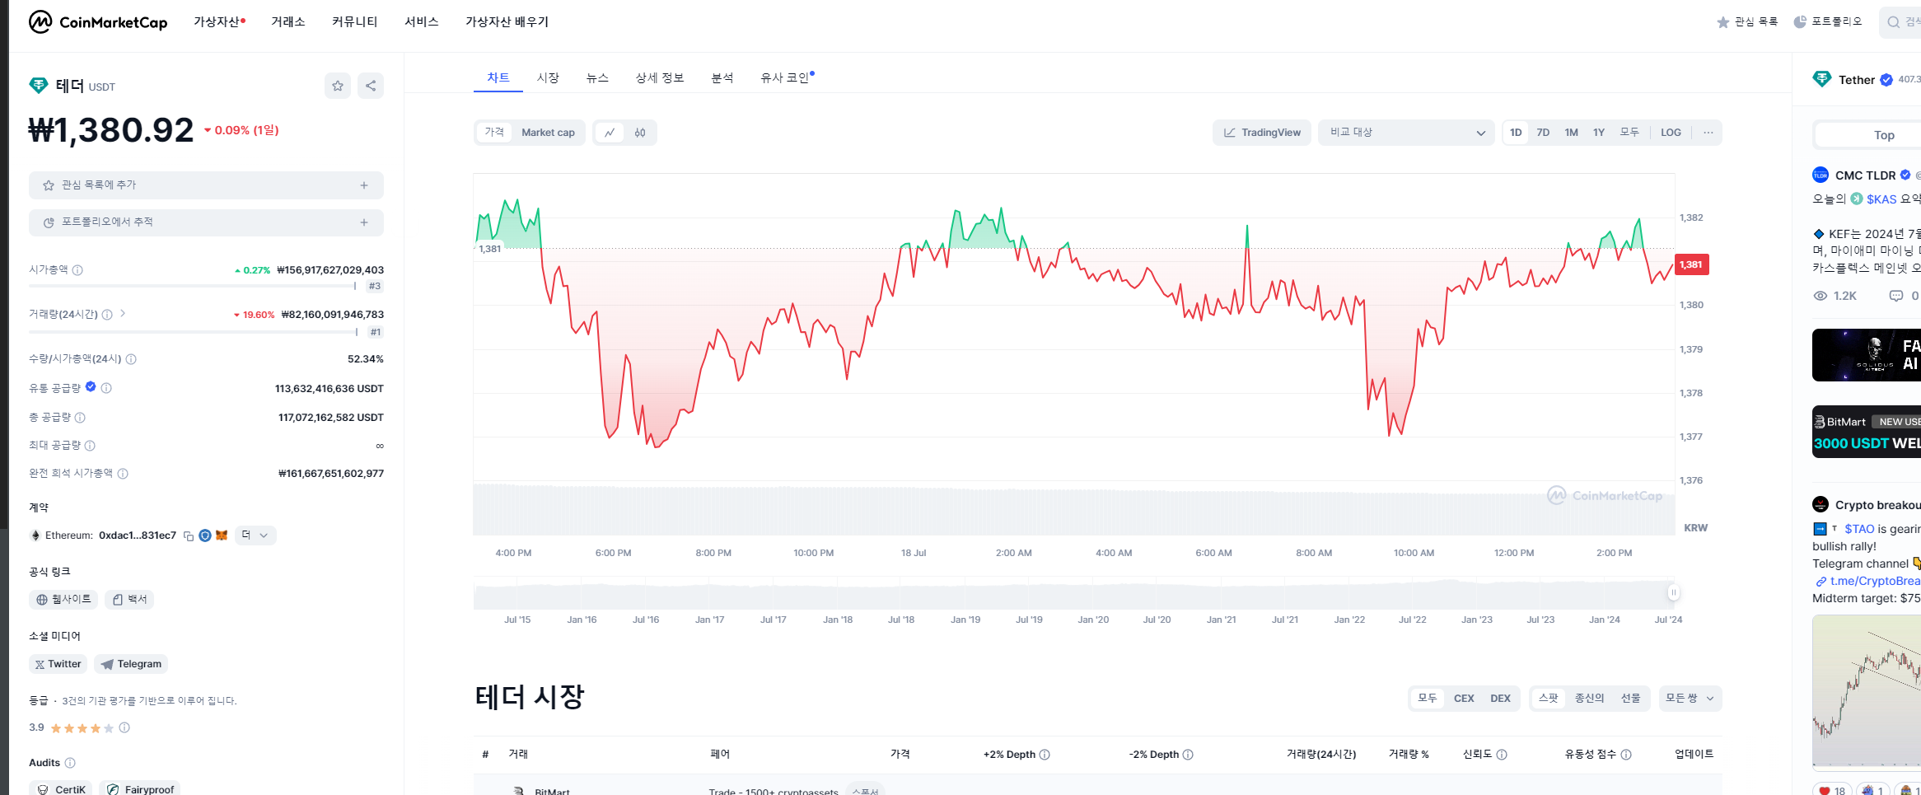Viewport: 1921px width, 795px height.
Task: Open the 거래소 menu
Action: [x=288, y=22]
